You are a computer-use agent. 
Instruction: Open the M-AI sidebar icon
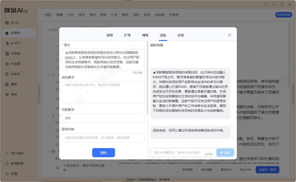click(x=7, y=23)
